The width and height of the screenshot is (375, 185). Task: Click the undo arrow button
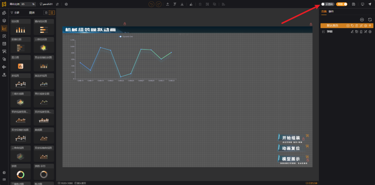click(151, 4)
